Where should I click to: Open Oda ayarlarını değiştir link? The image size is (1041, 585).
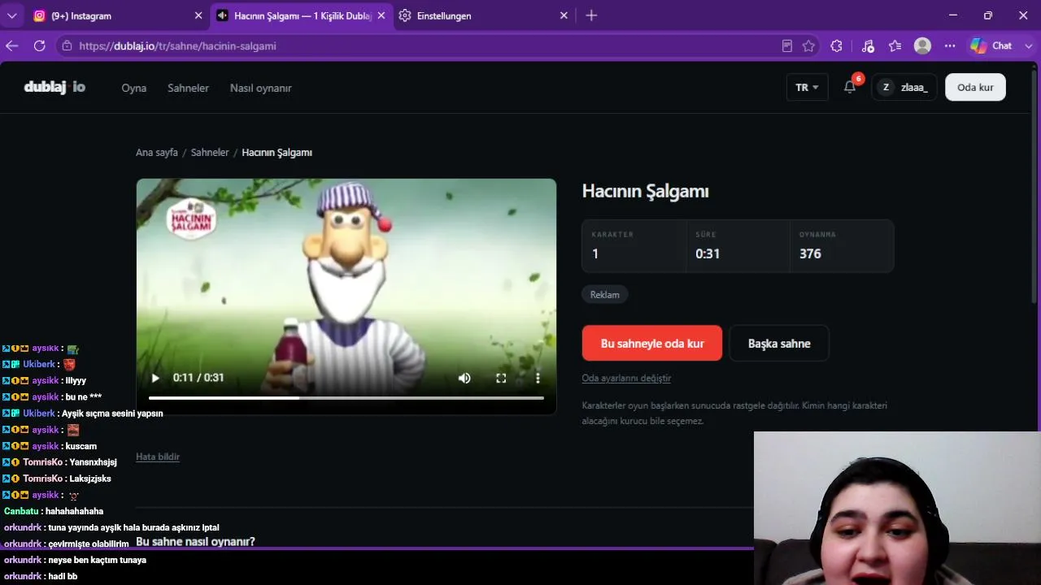pyautogui.click(x=626, y=378)
